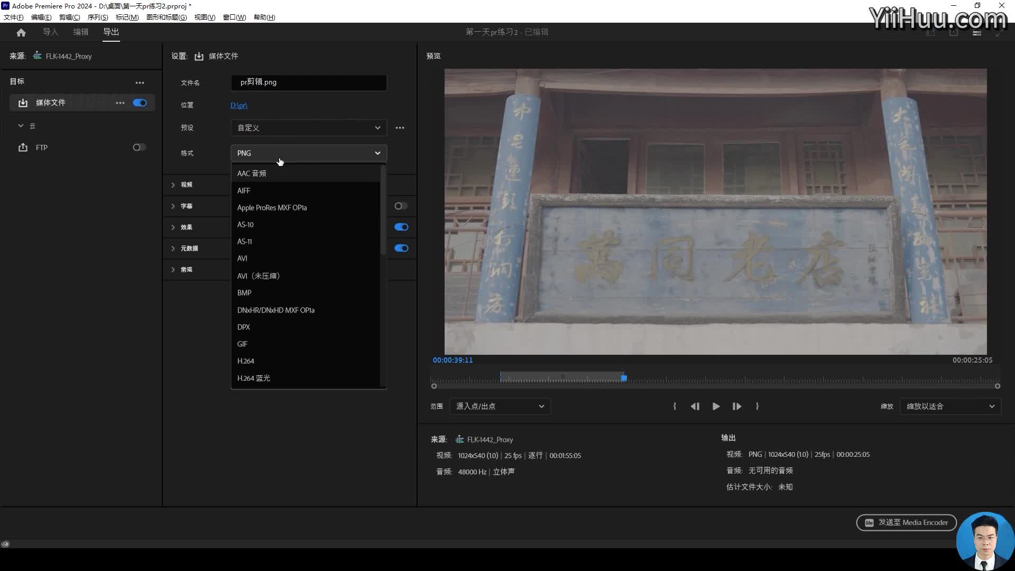
Task: Open the 帮助(H) menu
Action: tap(264, 17)
